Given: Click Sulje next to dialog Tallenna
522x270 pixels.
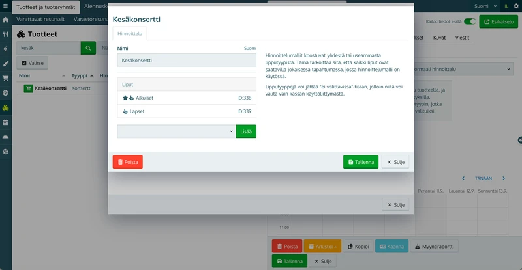Looking at the screenshot, I should 395,162.
